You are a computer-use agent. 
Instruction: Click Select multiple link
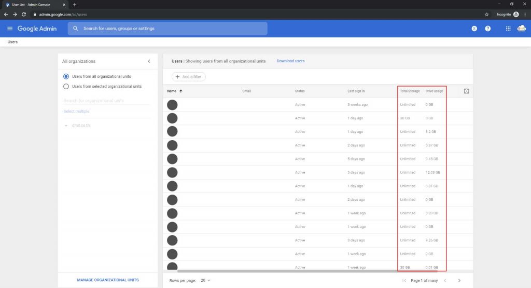point(77,112)
